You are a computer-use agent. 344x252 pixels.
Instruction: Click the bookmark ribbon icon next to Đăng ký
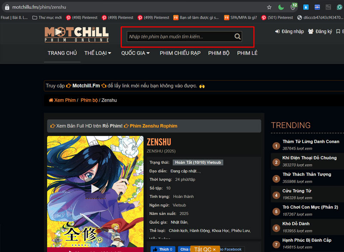click(x=338, y=32)
